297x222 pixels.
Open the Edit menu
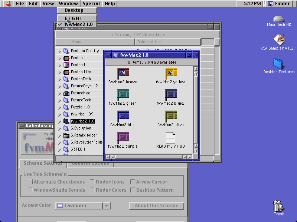33,4
